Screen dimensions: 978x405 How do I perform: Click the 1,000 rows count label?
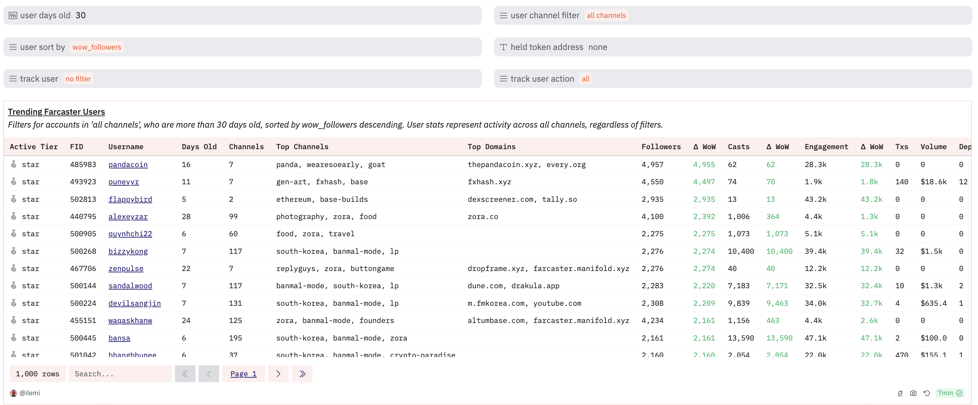pos(37,374)
